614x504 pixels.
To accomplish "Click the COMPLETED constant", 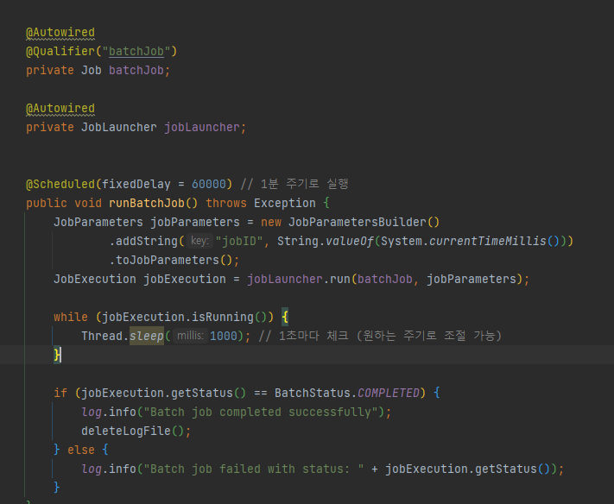I will click(388, 393).
